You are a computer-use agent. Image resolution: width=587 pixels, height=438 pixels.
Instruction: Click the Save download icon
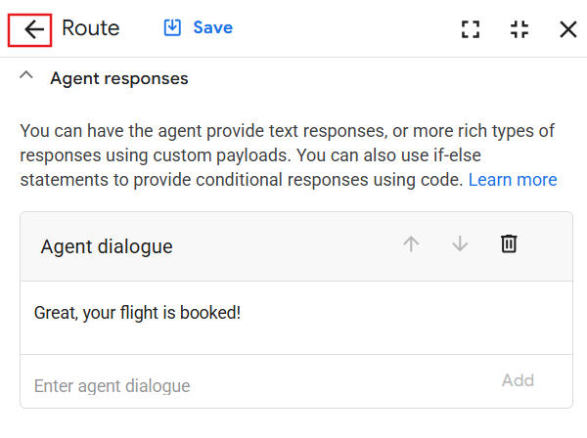click(x=172, y=27)
